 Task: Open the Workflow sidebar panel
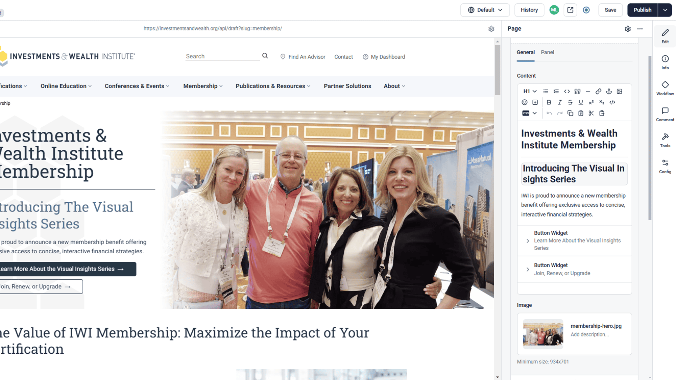(x=665, y=88)
